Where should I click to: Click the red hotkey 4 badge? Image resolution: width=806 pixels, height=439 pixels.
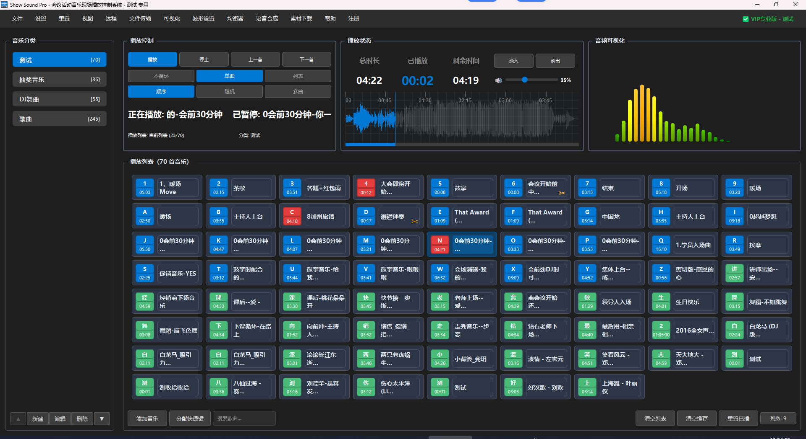(366, 188)
